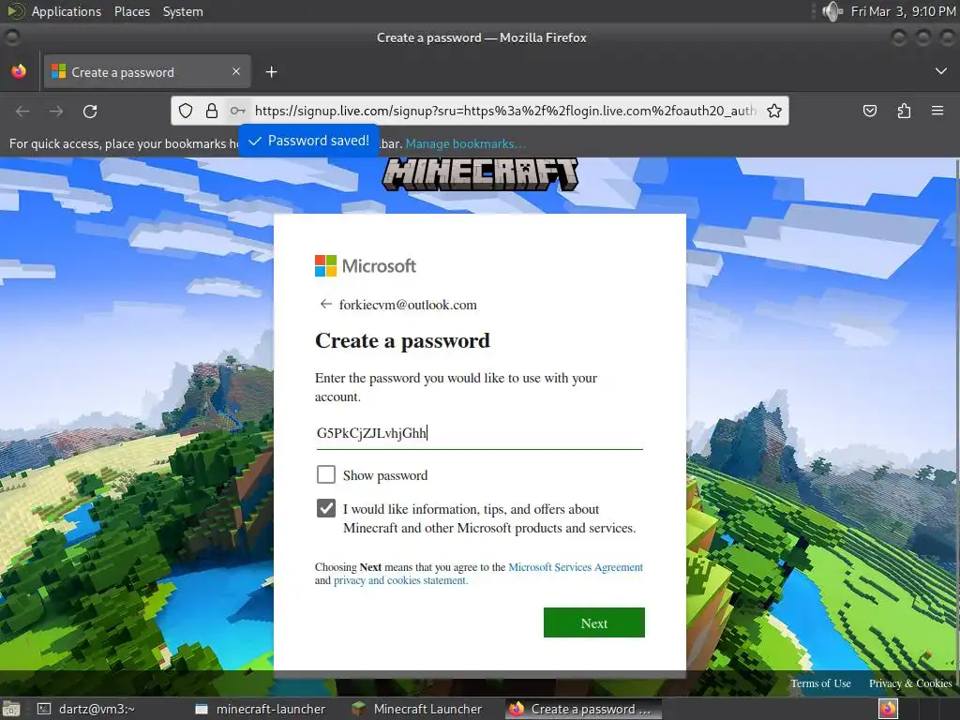Viewport: 960px width, 720px height.
Task: Click the Password saved notification
Action: [309, 141]
